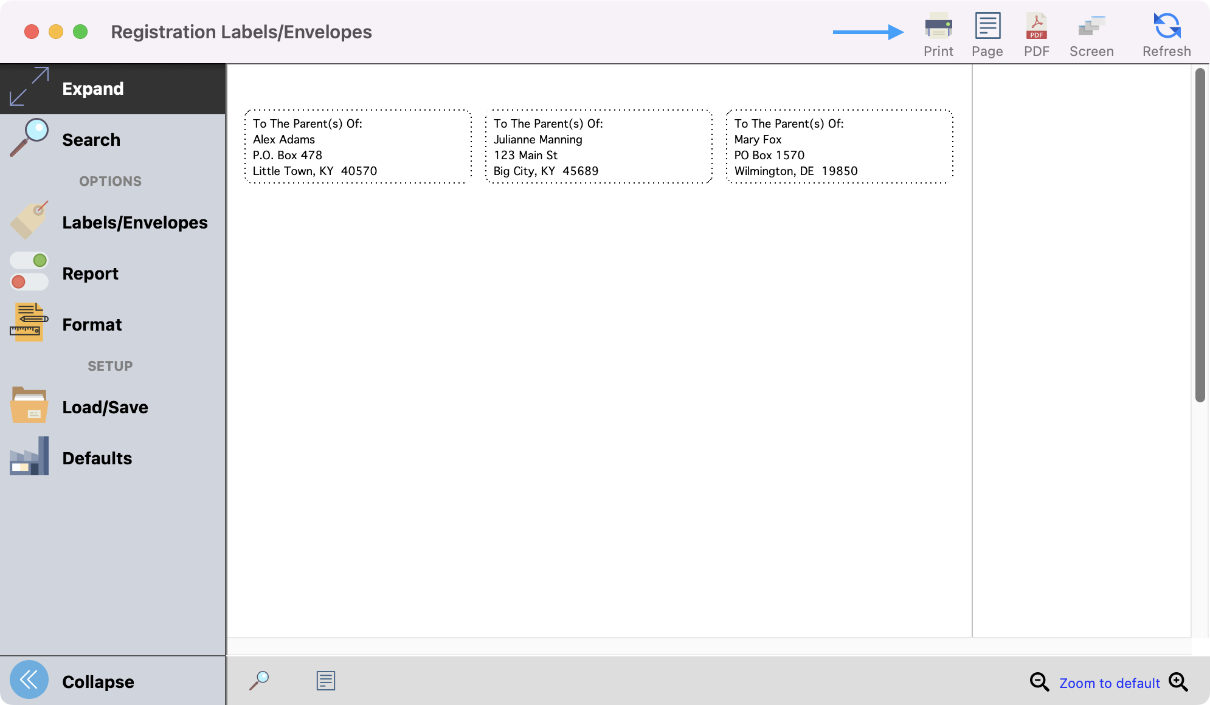Open the Format options
The width and height of the screenshot is (1210, 705).
click(92, 325)
